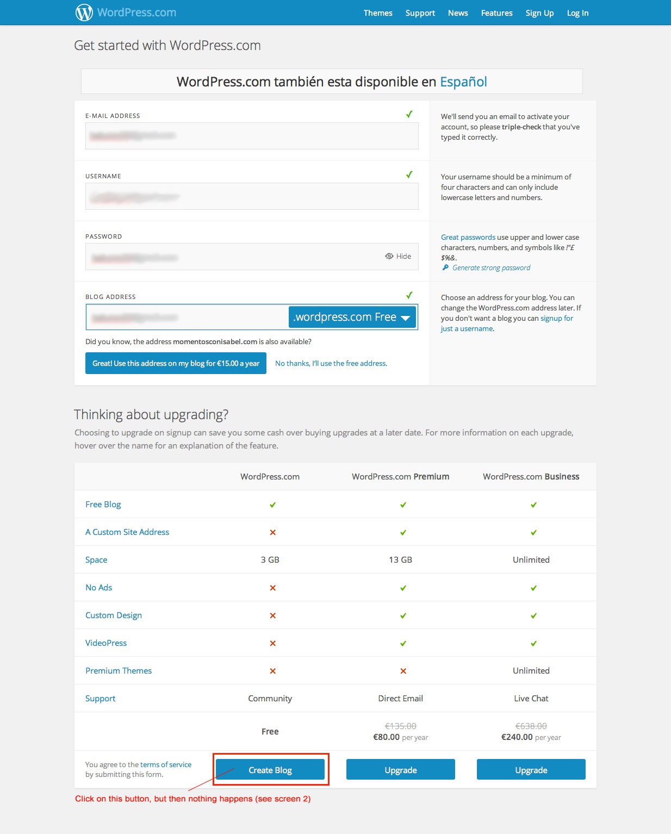This screenshot has width=671, height=834.
Task: Click the WordPress.com Premium column header
Action: 401,476
